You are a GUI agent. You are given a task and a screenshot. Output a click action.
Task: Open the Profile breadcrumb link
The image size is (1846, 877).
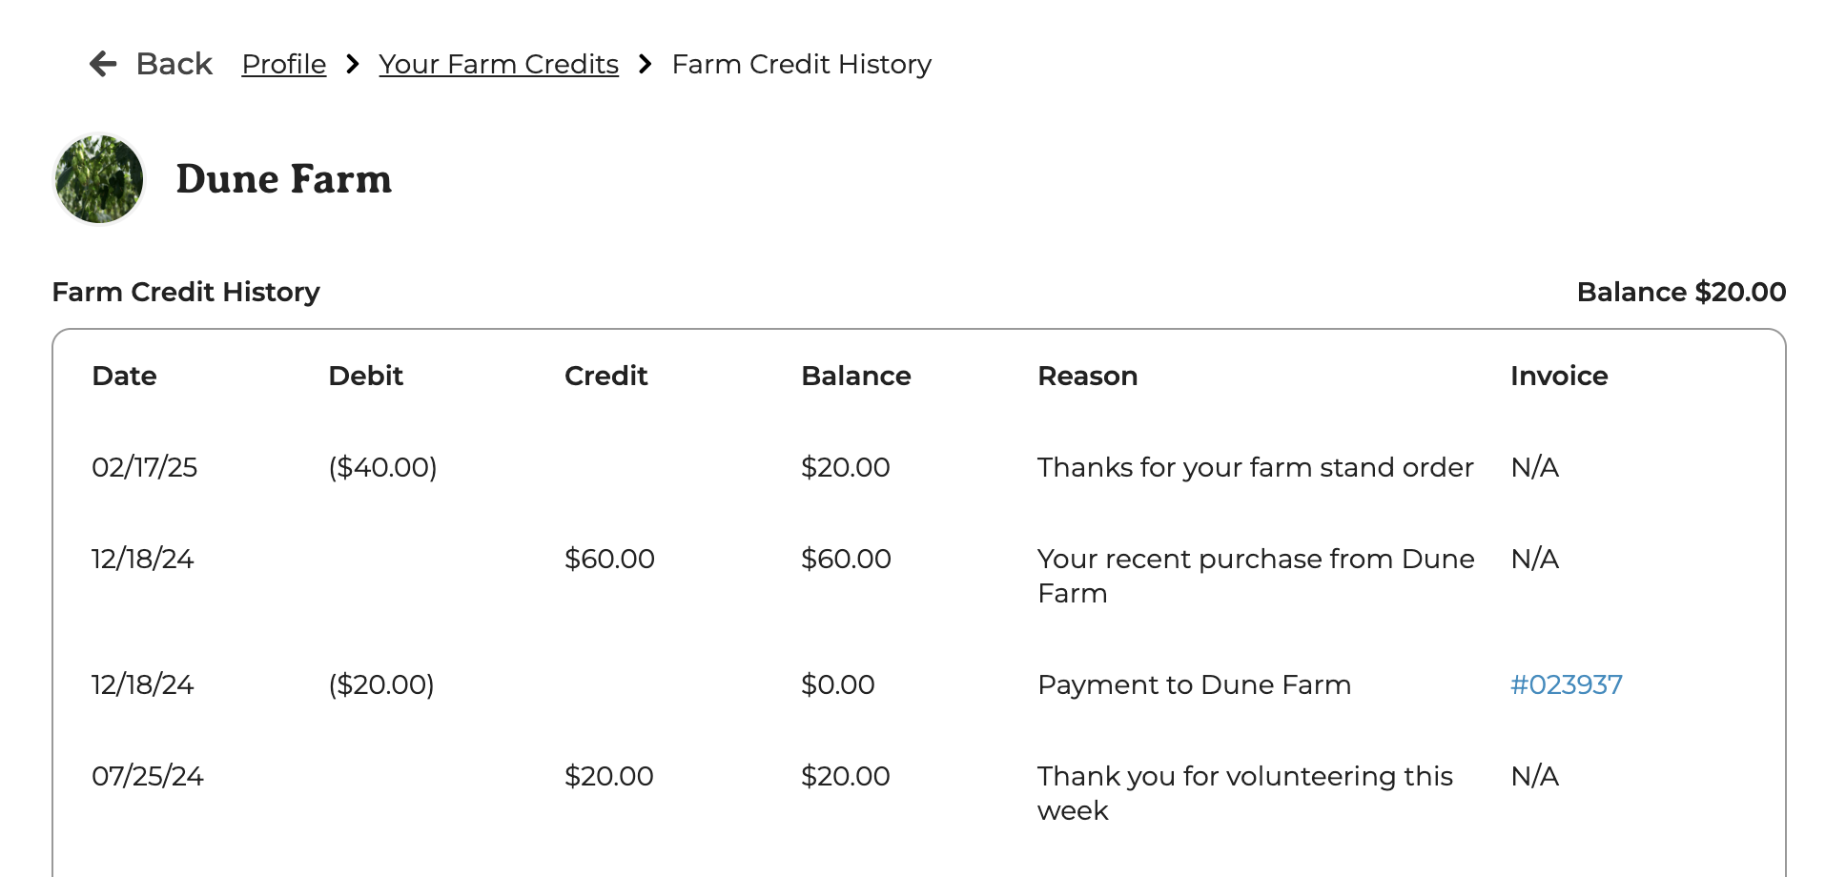[284, 64]
